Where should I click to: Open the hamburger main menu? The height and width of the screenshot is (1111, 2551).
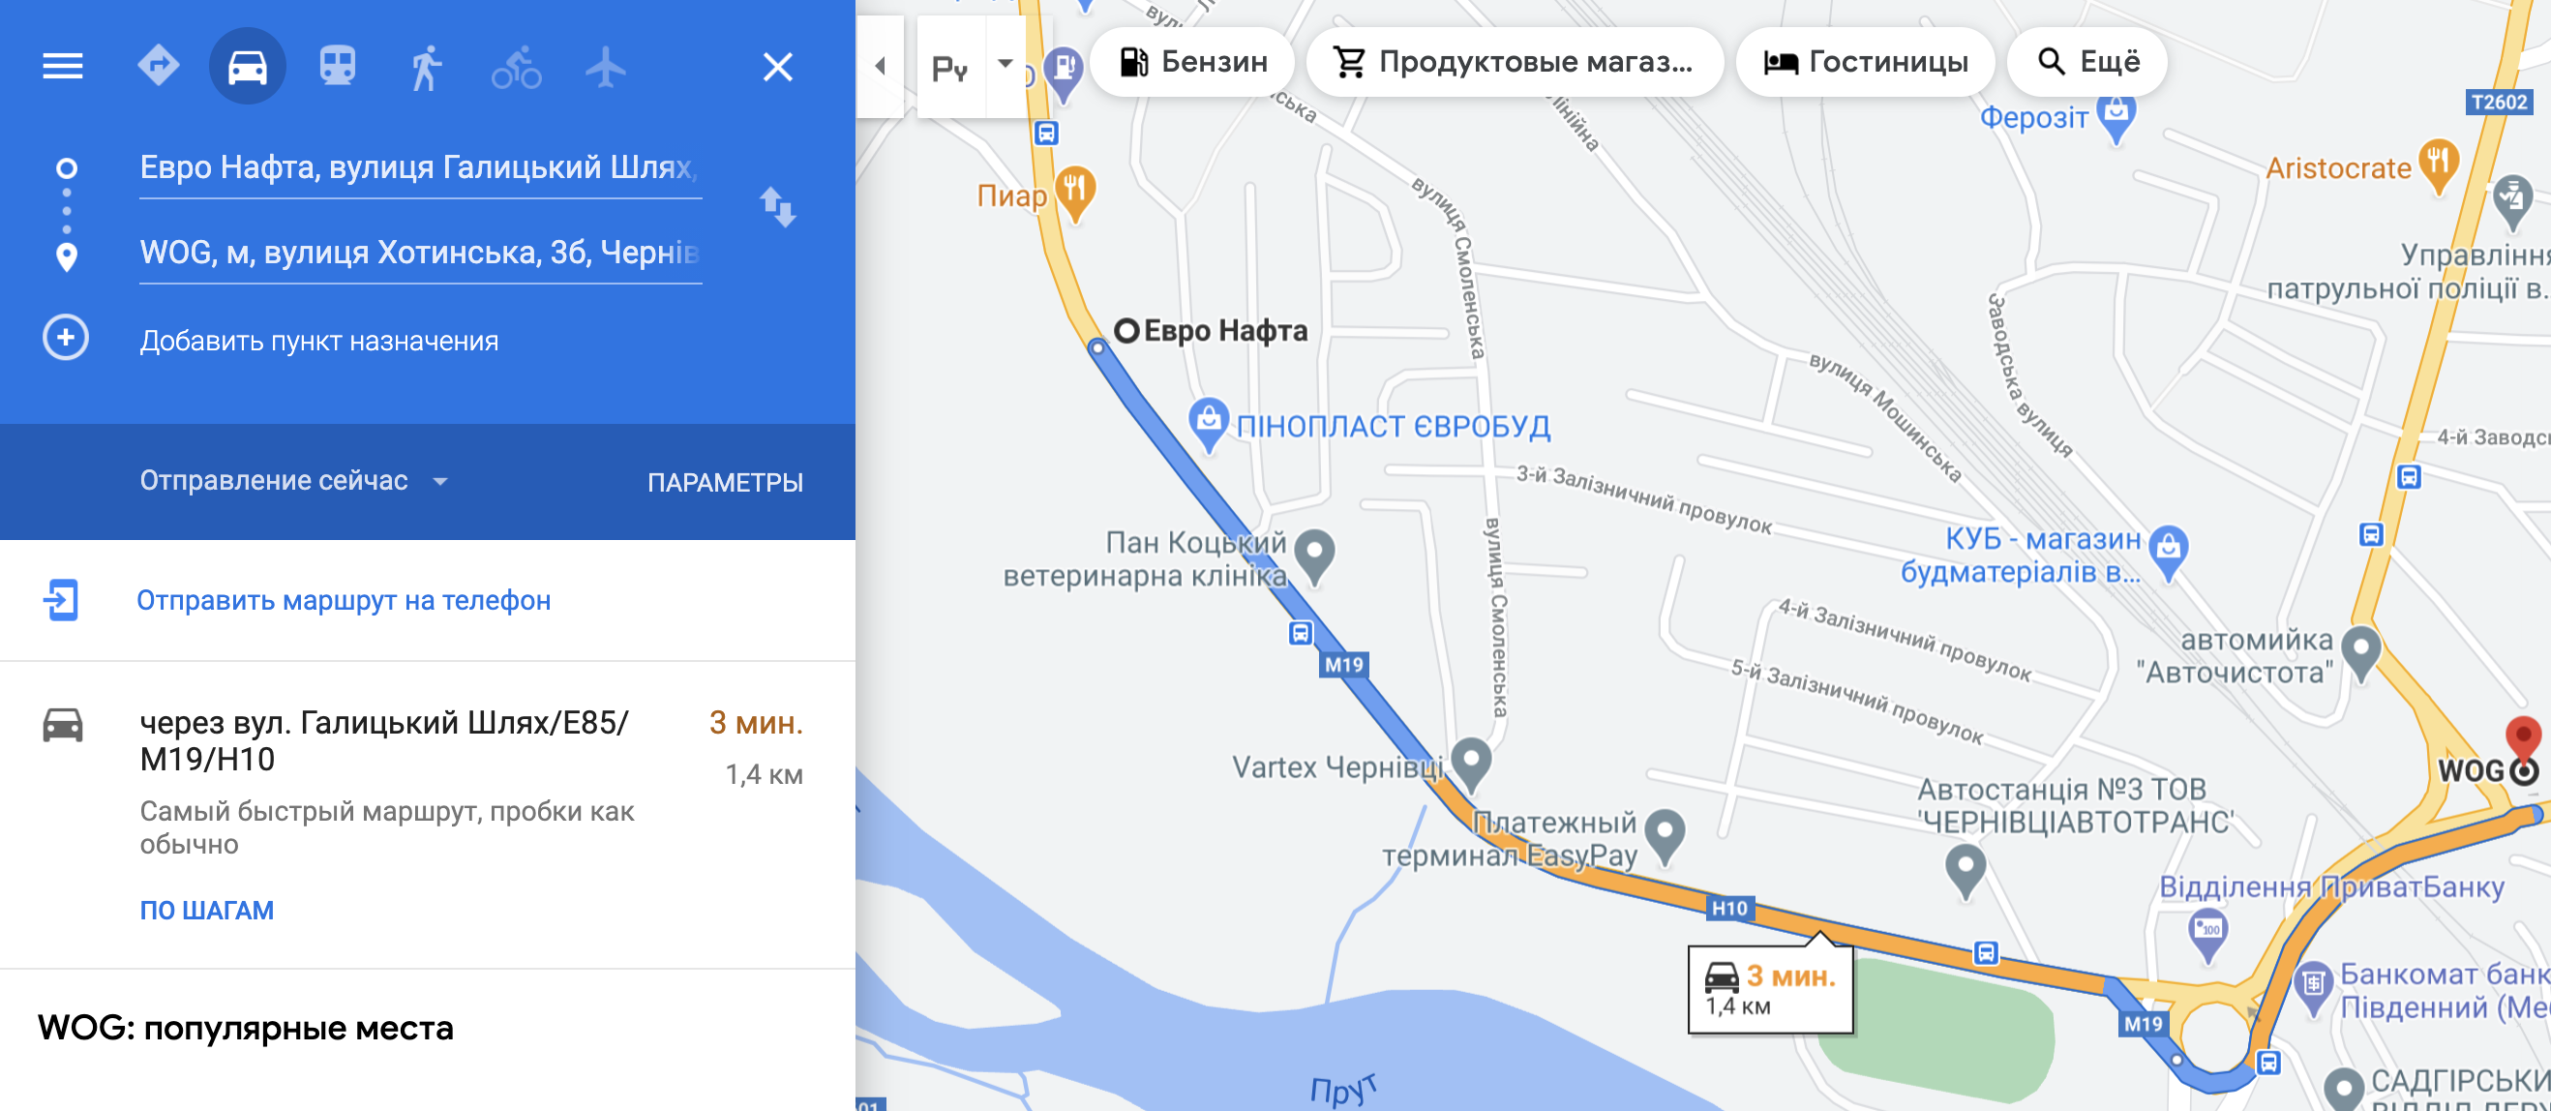pos(62,67)
